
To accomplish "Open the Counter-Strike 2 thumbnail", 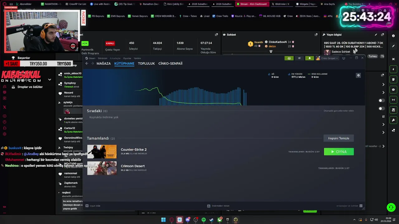I will 102,152.
